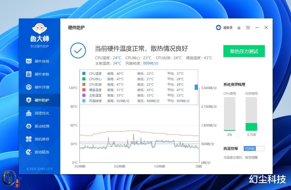
Task: Toggle the CPU温度 legend color square
Action: coord(84,73)
